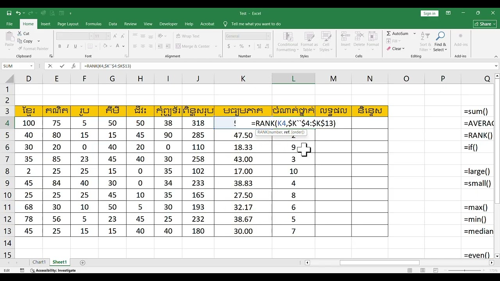Screen dimensions: 500x281
Task: Click the Share button
Action: [485, 24]
